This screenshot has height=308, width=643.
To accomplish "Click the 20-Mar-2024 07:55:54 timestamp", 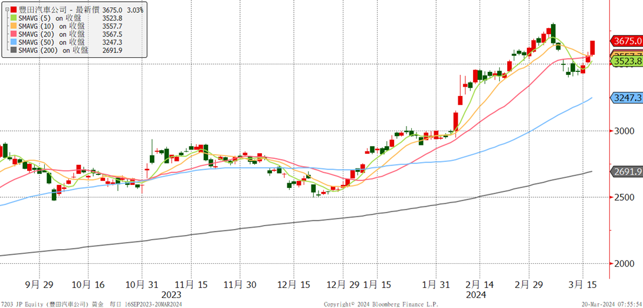I will (x=613, y=304).
